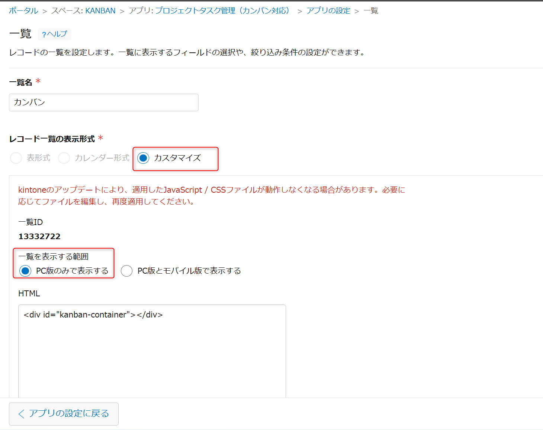Viewport: 543px width, 430px height.
Task: Click the current 一覧 breadcrumb text
Action: pos(371,11)
